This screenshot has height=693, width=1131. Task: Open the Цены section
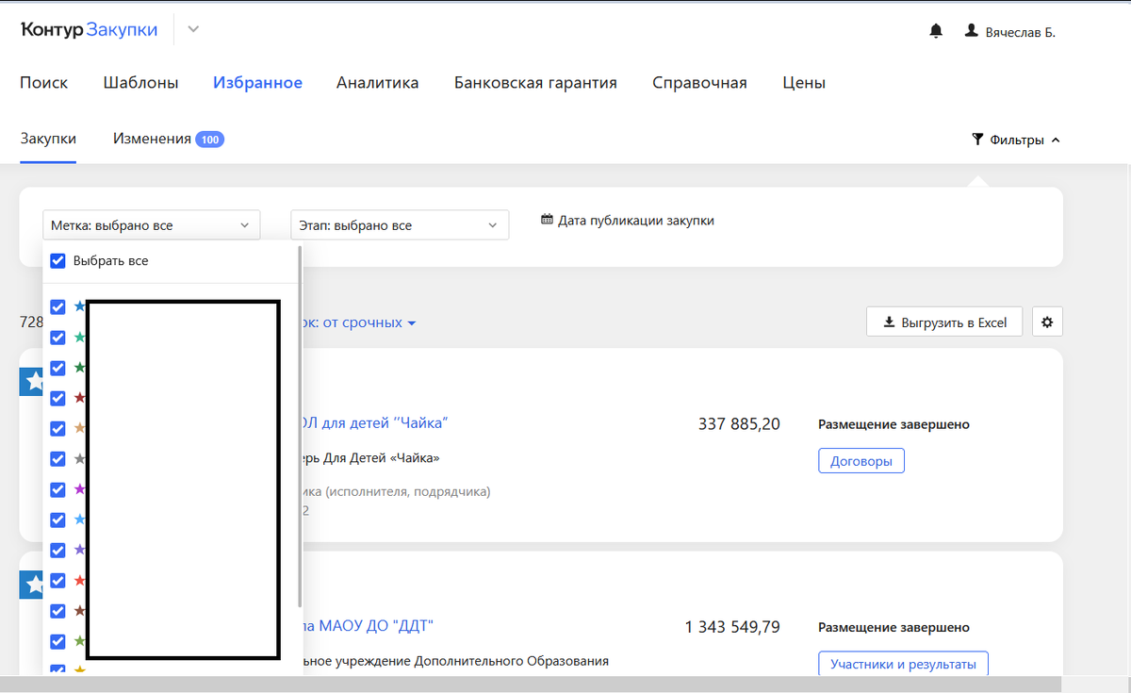804,83
